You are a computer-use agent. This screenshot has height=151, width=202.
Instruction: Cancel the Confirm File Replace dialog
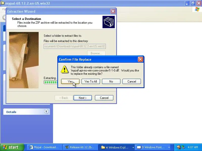click(x=132, y=81)
